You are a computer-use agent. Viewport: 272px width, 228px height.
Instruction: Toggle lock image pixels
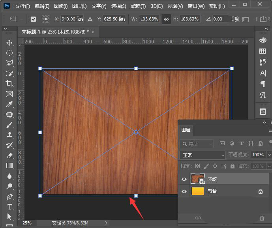206,166
